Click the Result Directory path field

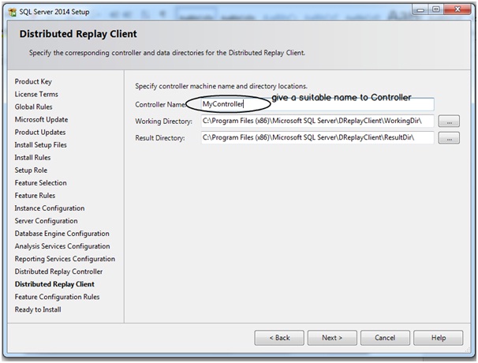click(317, 137)
